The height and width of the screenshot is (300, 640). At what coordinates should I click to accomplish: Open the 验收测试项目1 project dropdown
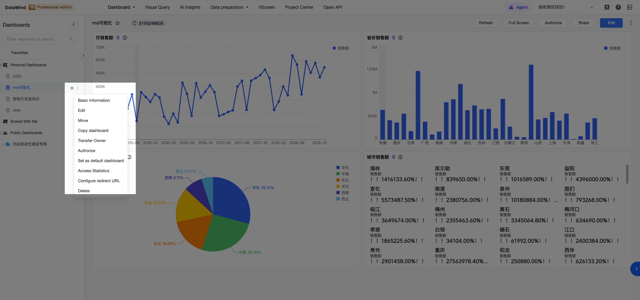click(566, 7)
